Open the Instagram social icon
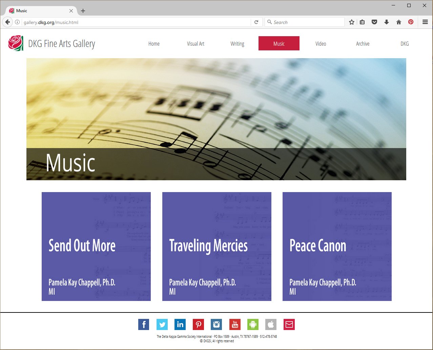The width and height of the screenshot is (433, 350). click(216, 324)
